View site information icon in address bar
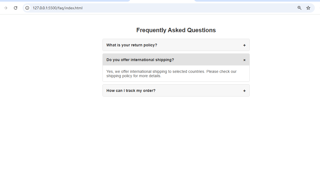The image size is (320, 189). [27, 8]
